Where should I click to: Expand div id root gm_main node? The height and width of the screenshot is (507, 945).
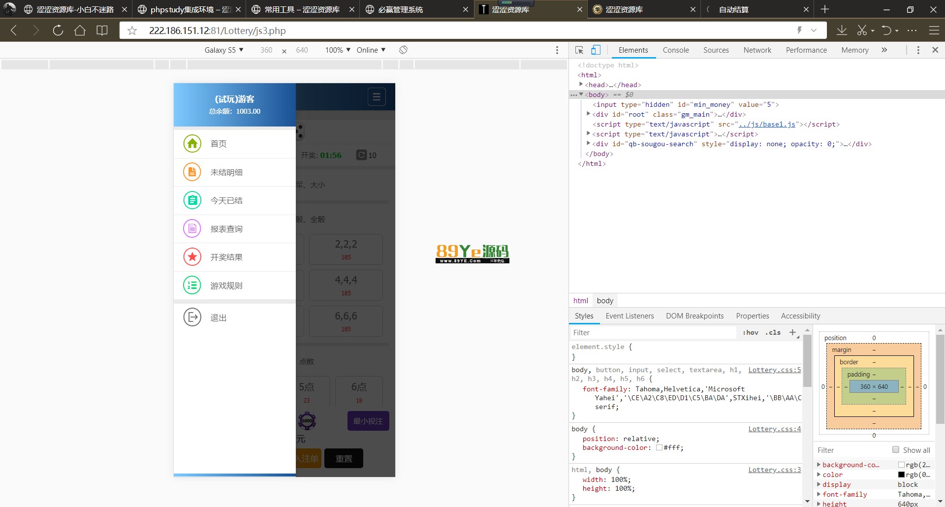click(588, 114)
